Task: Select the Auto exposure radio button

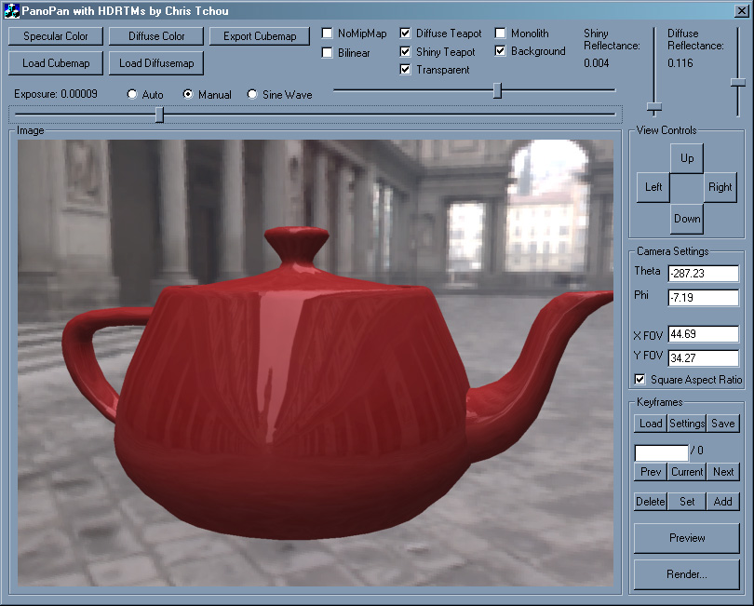Action: coord(132,95)
